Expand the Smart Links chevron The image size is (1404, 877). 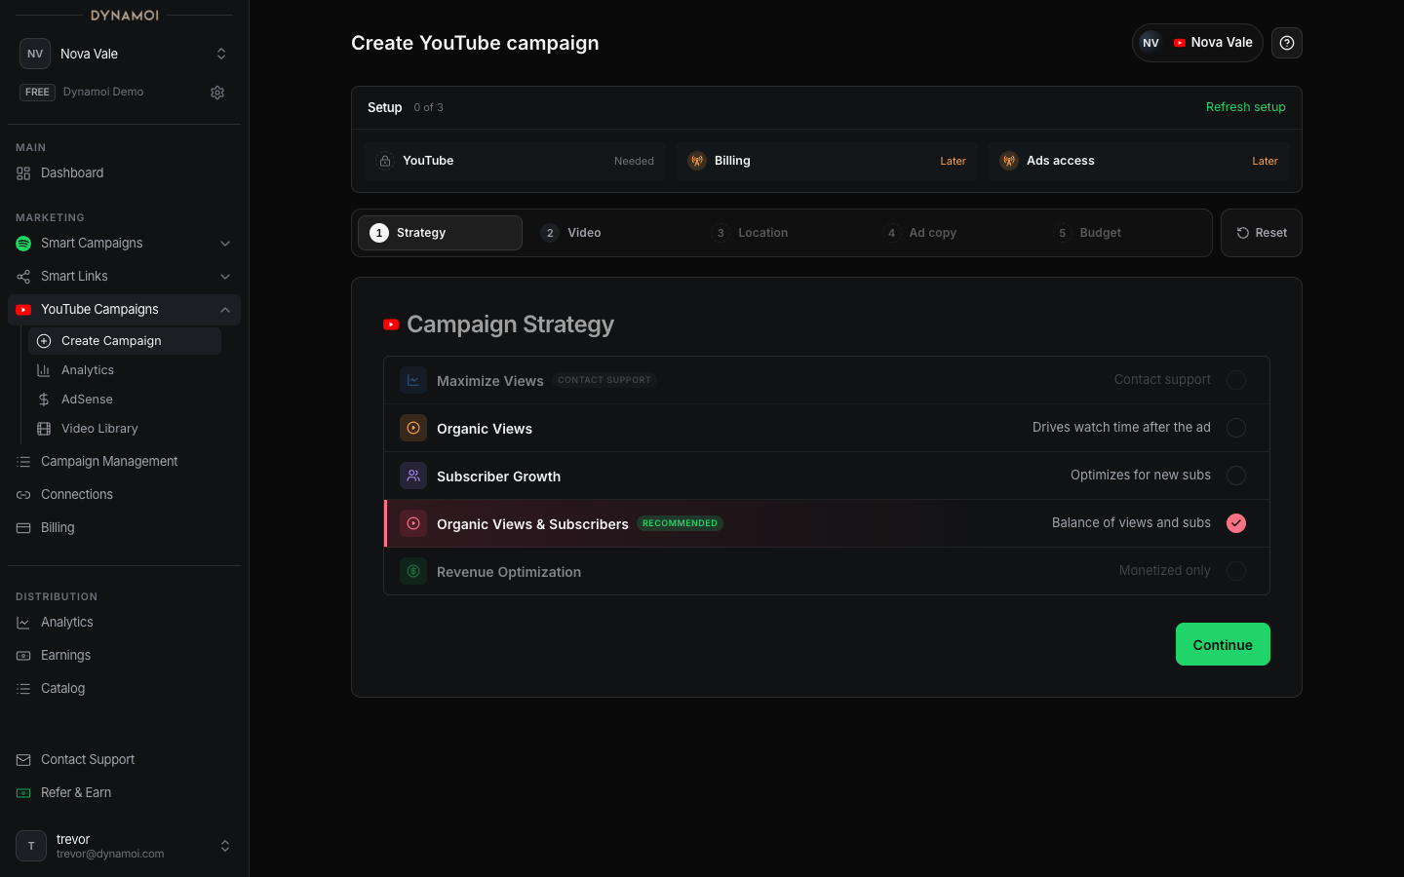pos(225,277)
